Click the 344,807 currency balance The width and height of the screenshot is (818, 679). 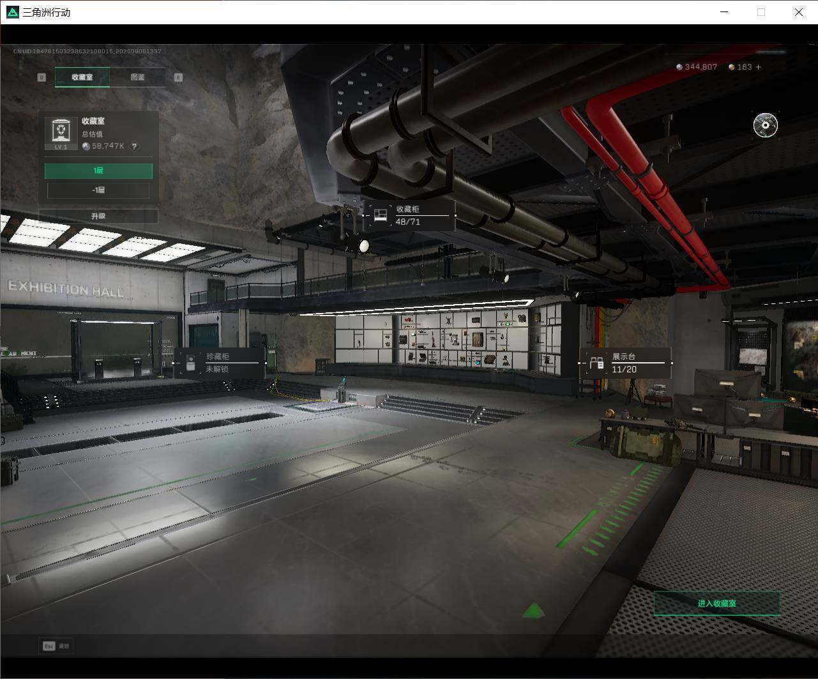(x=701, y=67)
